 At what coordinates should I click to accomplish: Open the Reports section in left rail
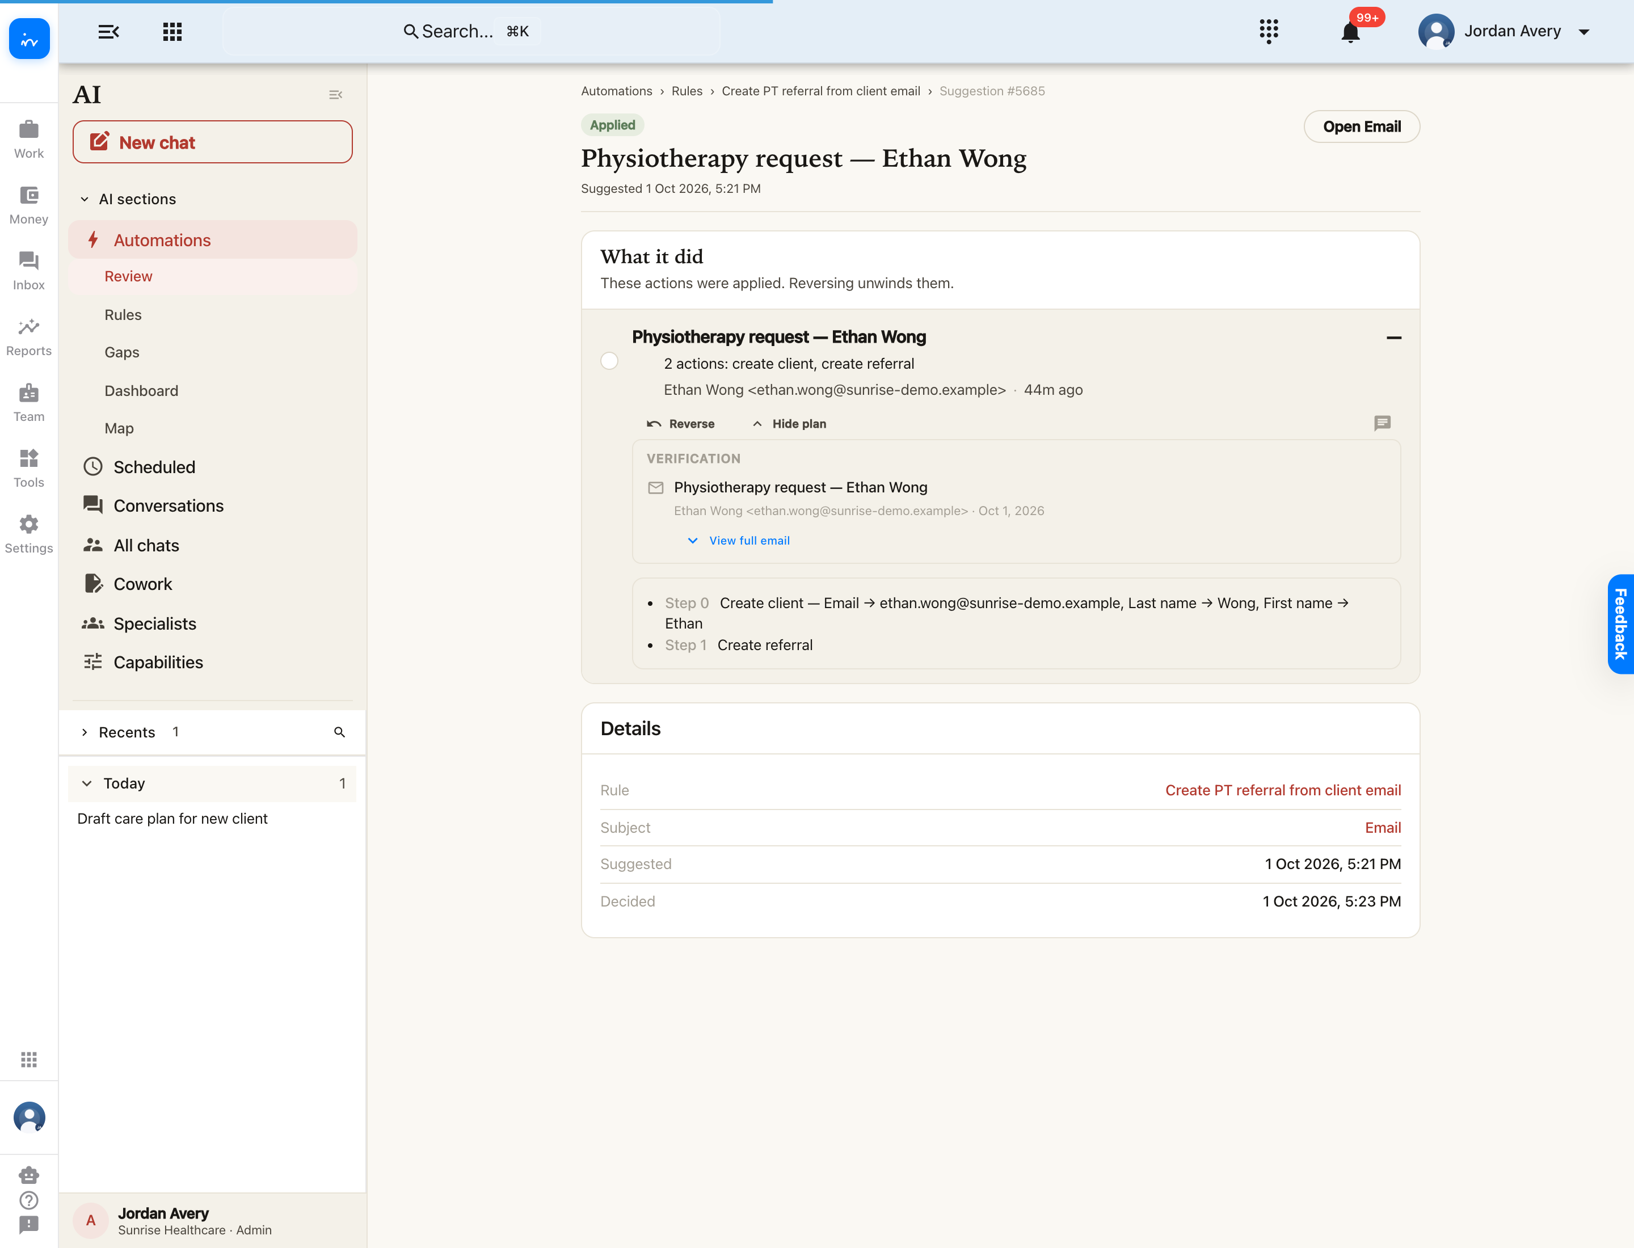pyautogui.click(x=29, y=338)
